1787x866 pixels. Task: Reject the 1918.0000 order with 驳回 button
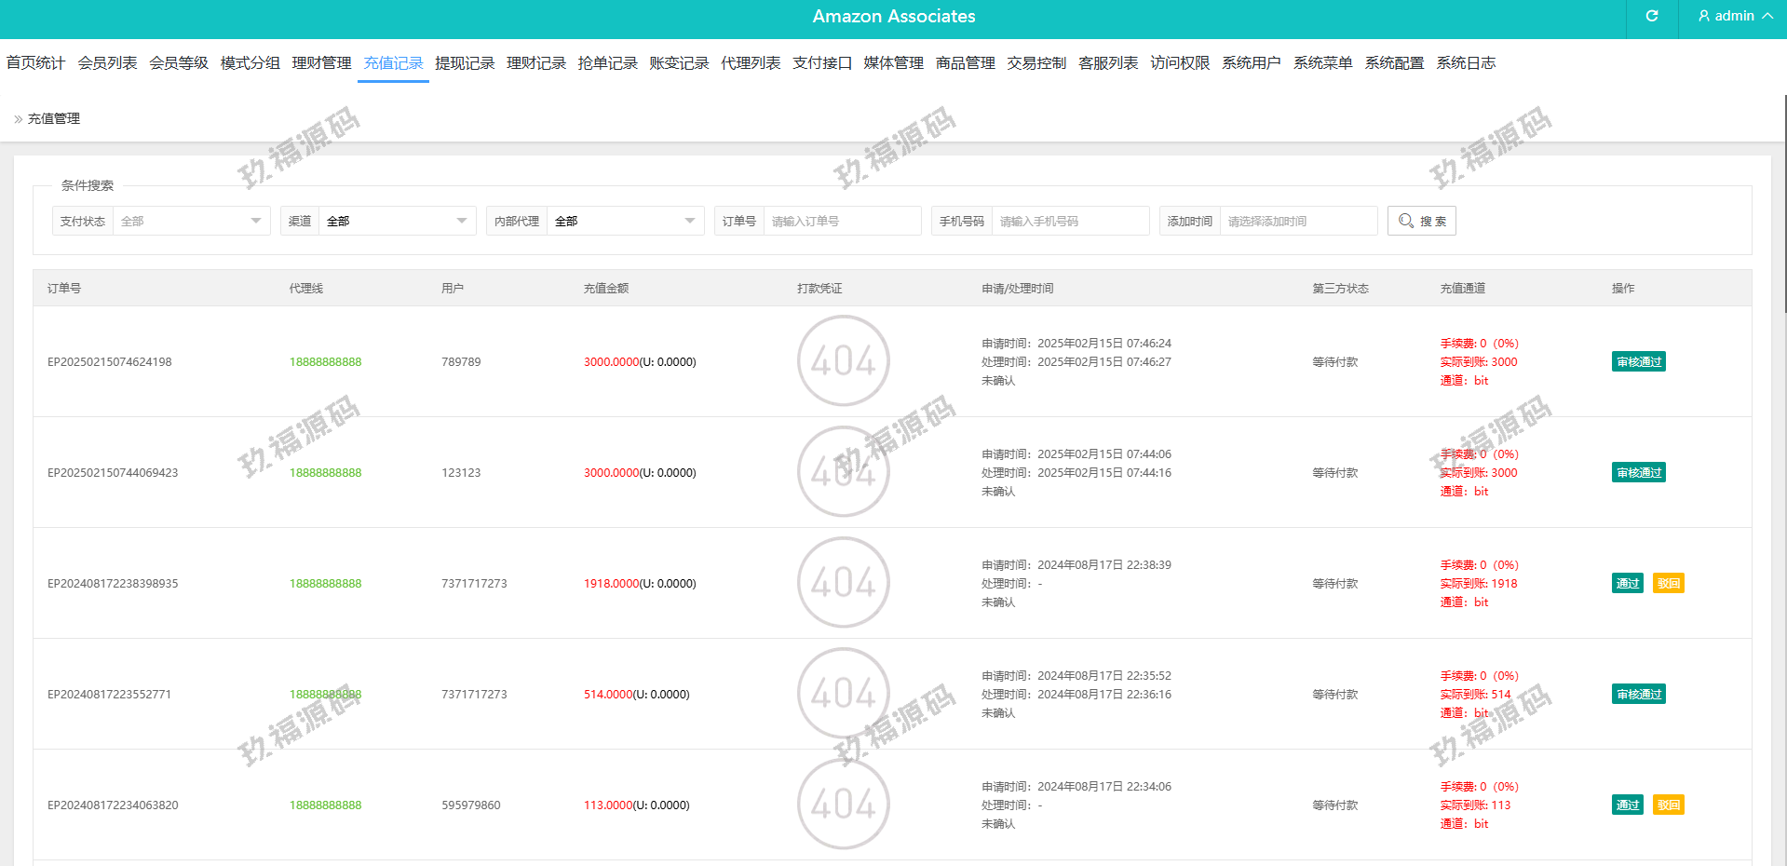coord(1668,584)
